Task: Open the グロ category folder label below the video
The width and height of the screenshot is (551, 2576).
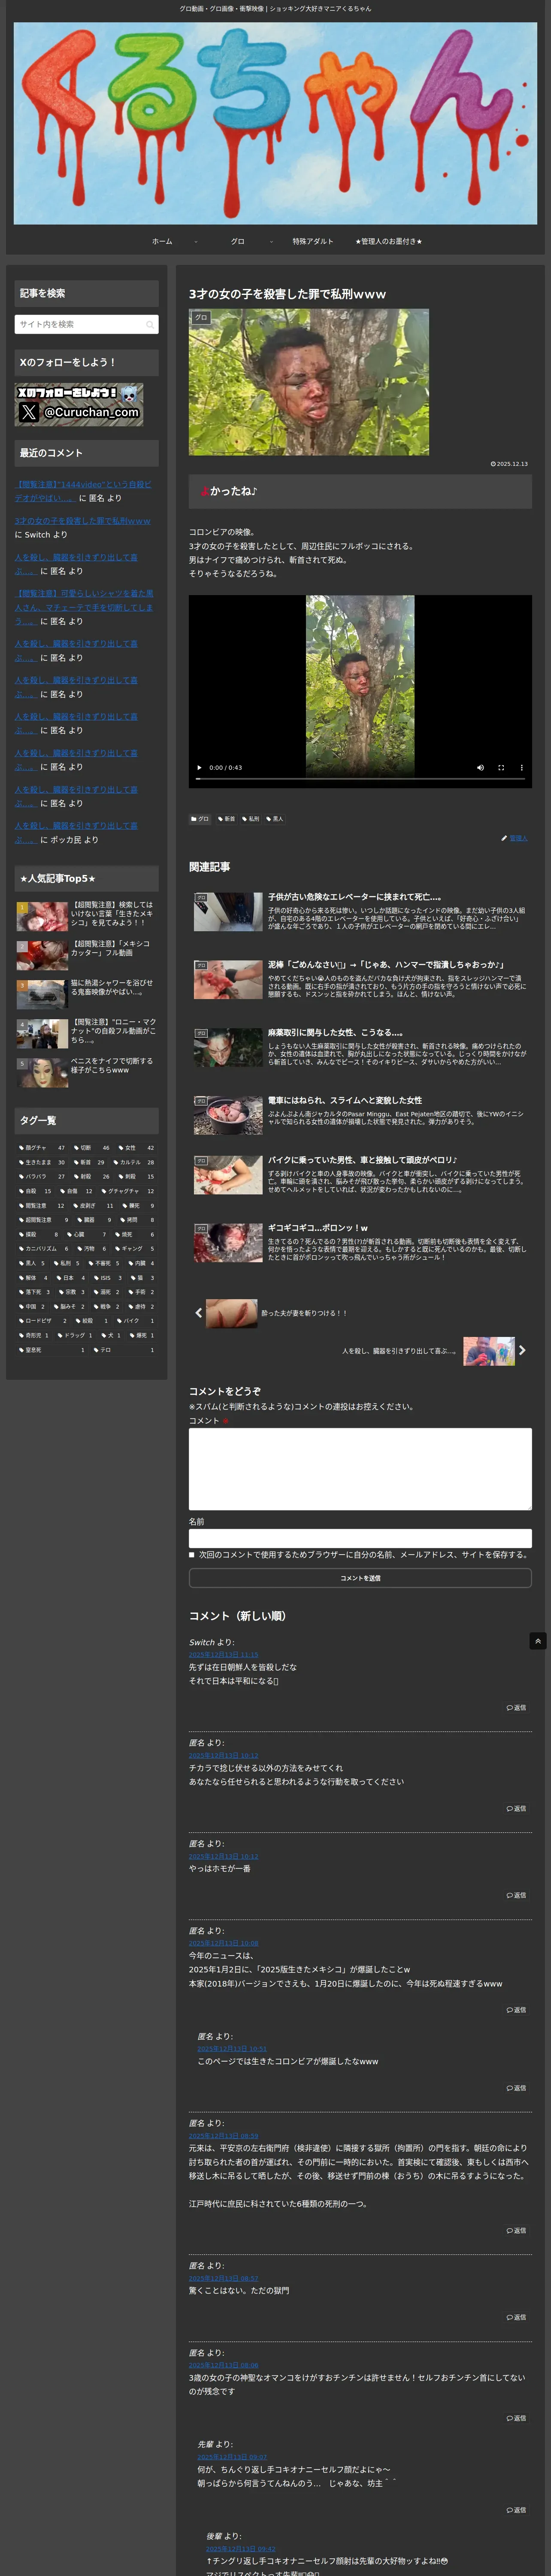Action: tap(200, 819)
